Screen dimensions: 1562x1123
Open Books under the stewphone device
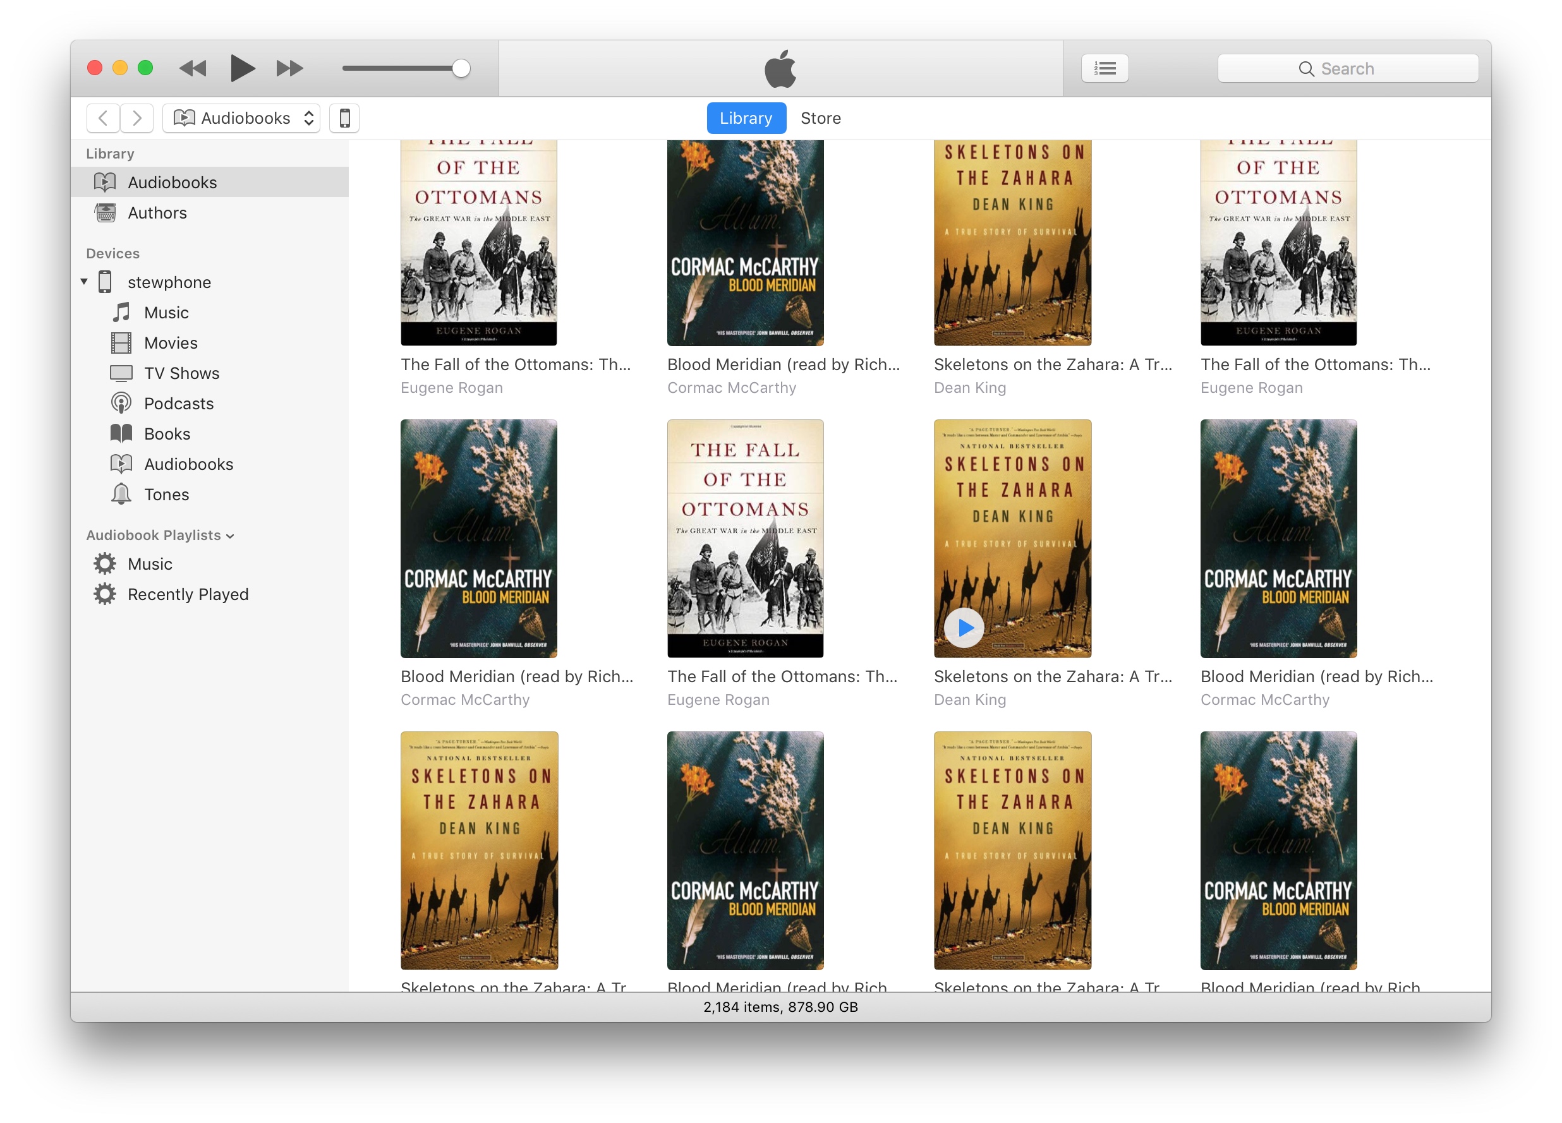[209, 434]
